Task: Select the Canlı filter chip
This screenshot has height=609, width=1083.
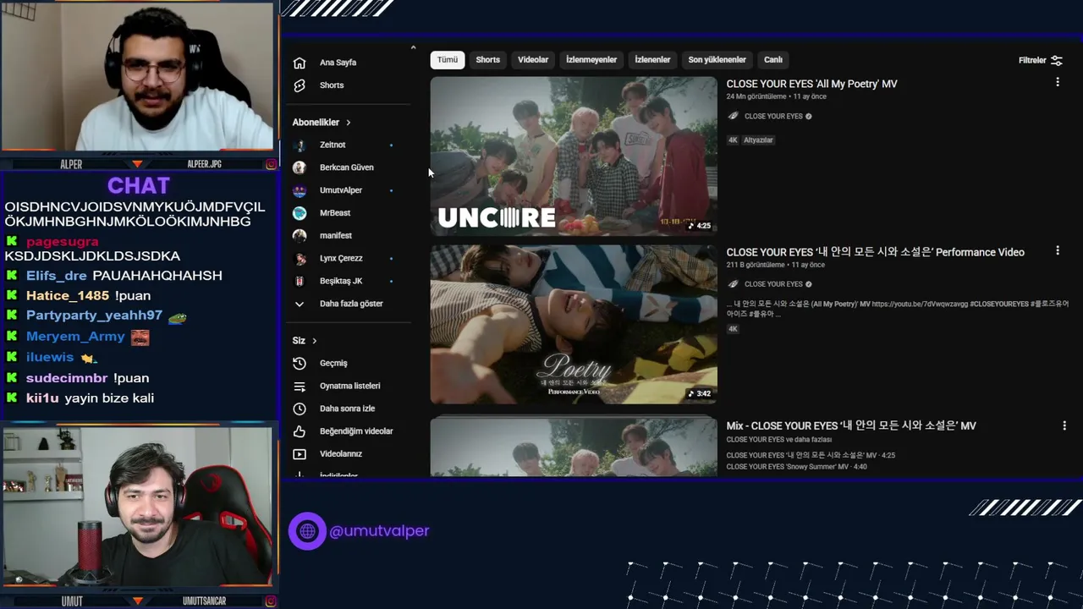Action: click(x=773, y=60)
